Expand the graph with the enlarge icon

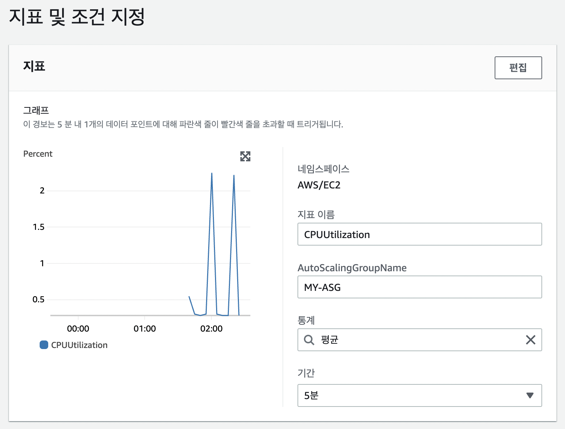coord(245,156)
